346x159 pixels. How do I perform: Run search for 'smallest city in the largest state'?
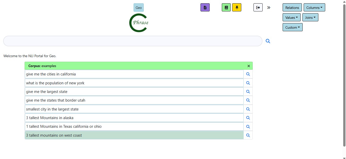[248, 109]
